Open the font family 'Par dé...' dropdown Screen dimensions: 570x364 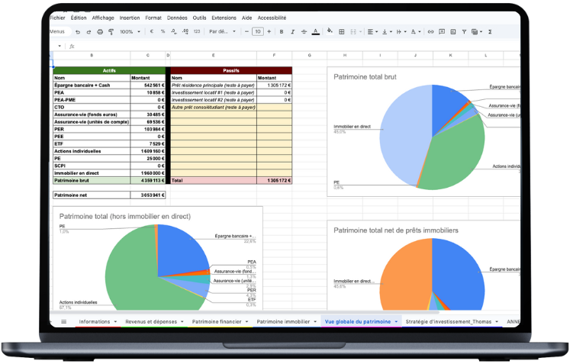[222, 31]
